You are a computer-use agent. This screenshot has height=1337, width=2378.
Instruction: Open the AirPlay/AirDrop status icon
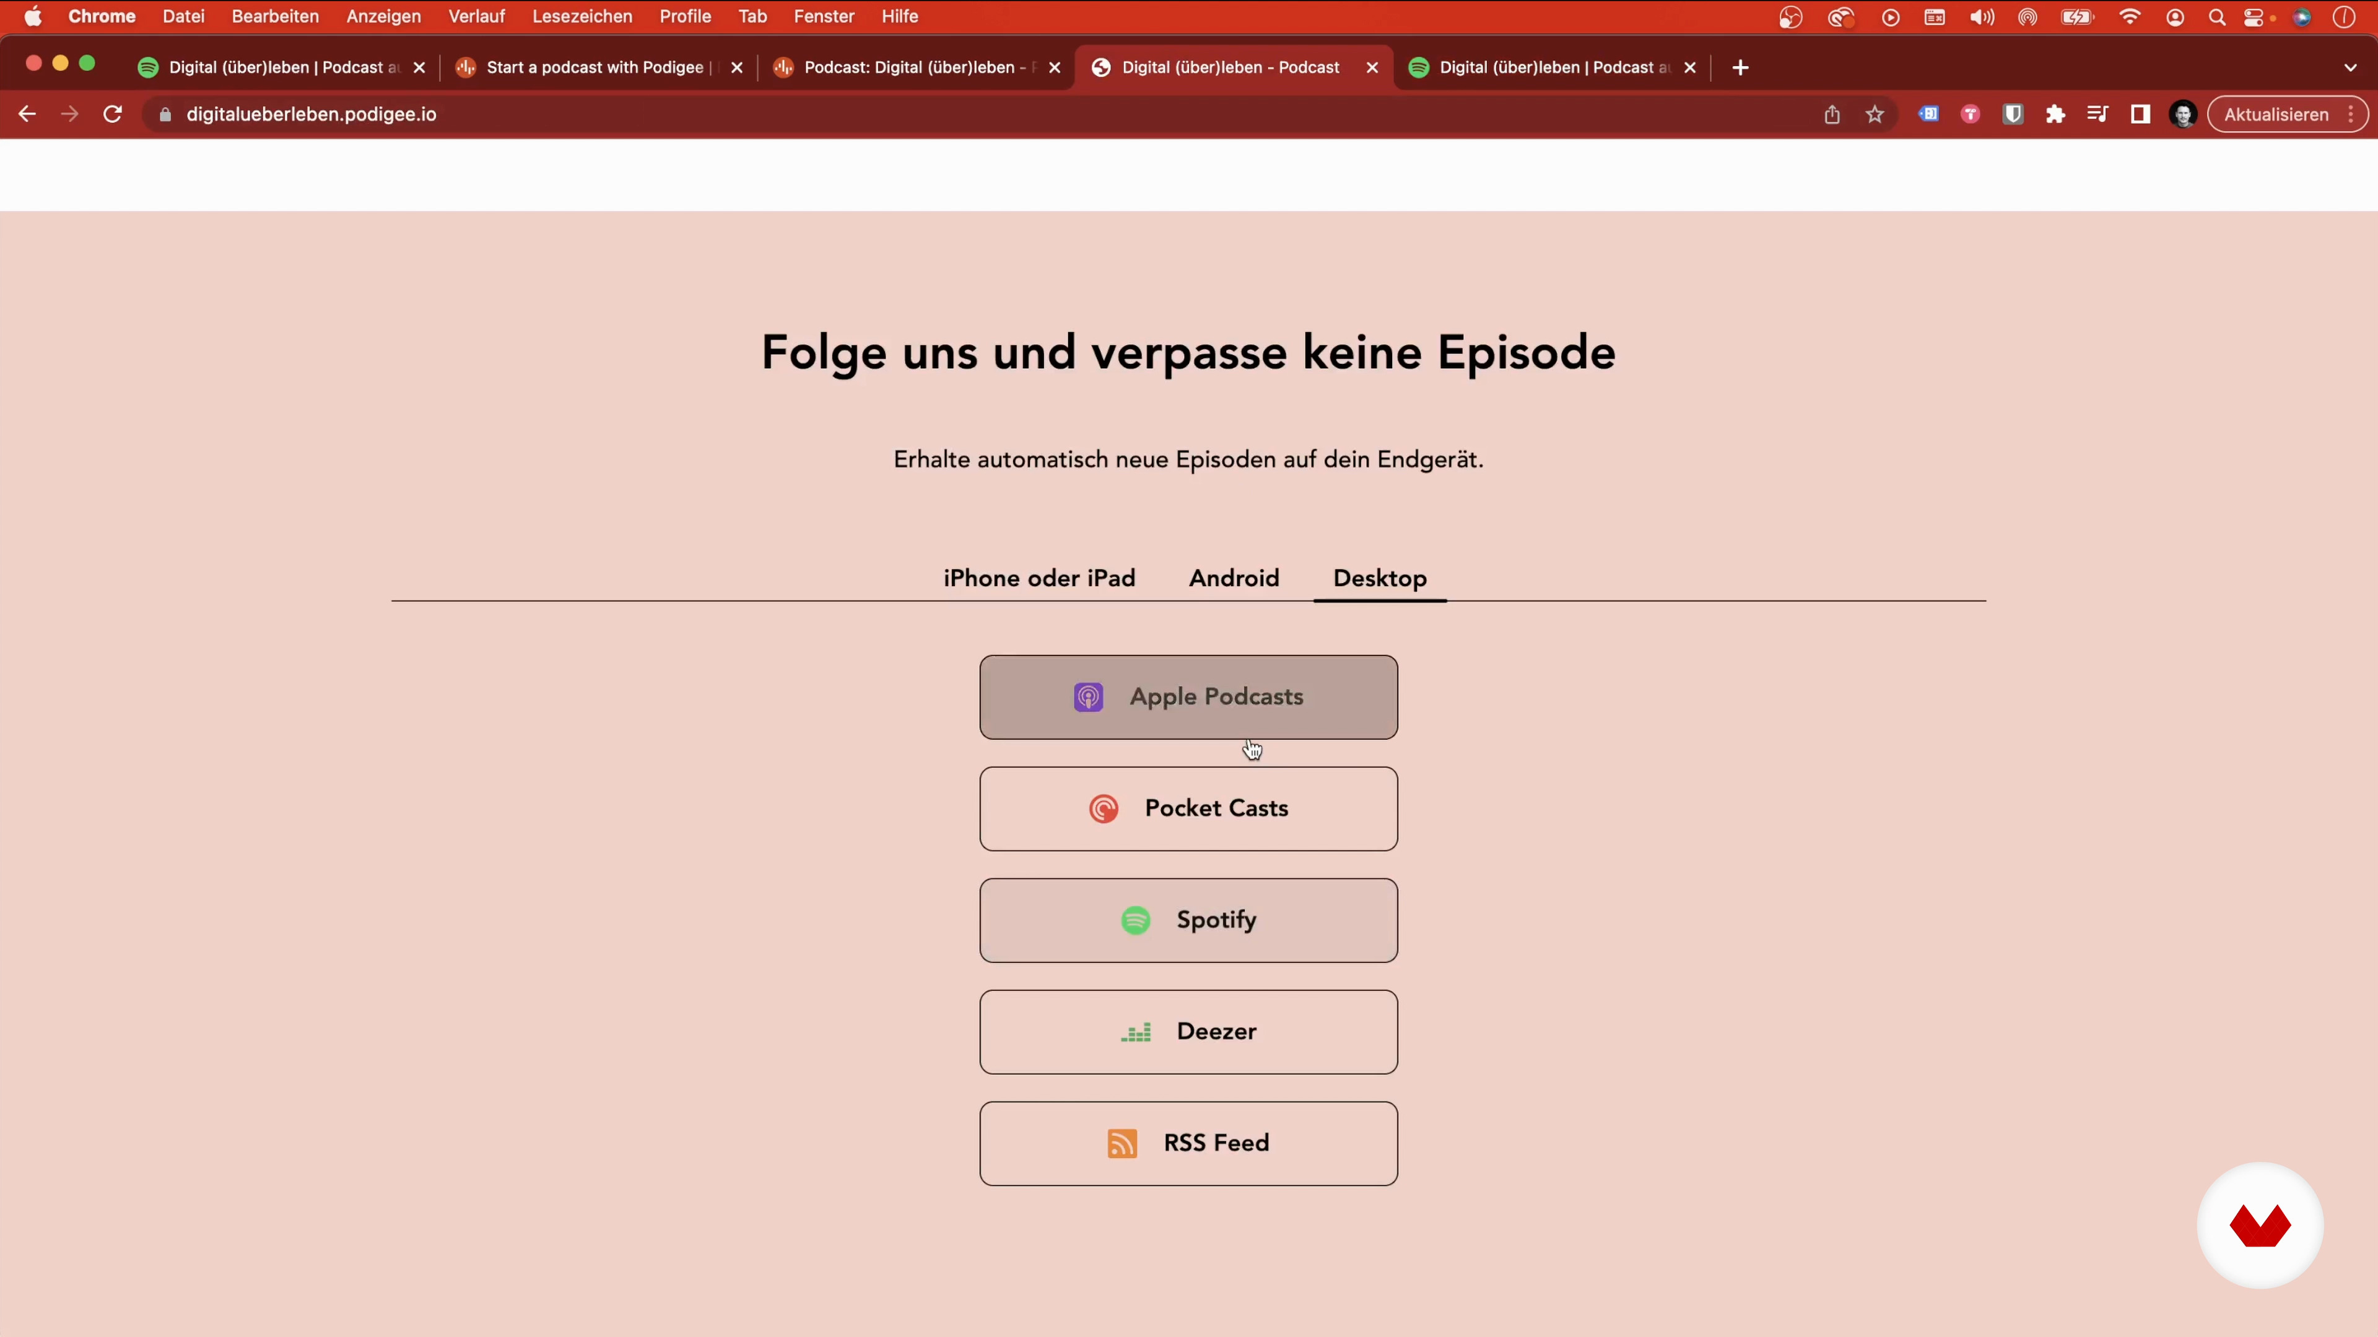(x=2027, y=17)
